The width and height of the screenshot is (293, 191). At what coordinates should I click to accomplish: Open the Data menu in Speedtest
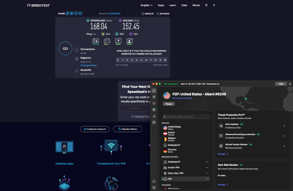[x=184, y=5]
